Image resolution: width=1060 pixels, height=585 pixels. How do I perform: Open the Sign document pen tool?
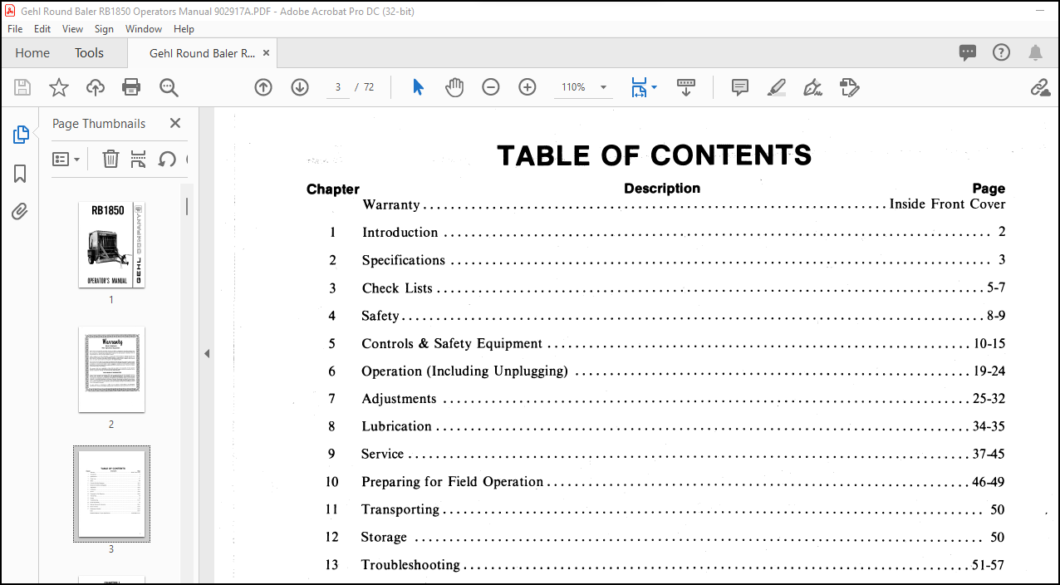[x=813, y=87]
